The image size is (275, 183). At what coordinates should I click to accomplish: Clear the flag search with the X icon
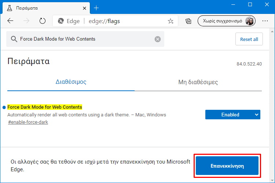[x=158, y=39]
